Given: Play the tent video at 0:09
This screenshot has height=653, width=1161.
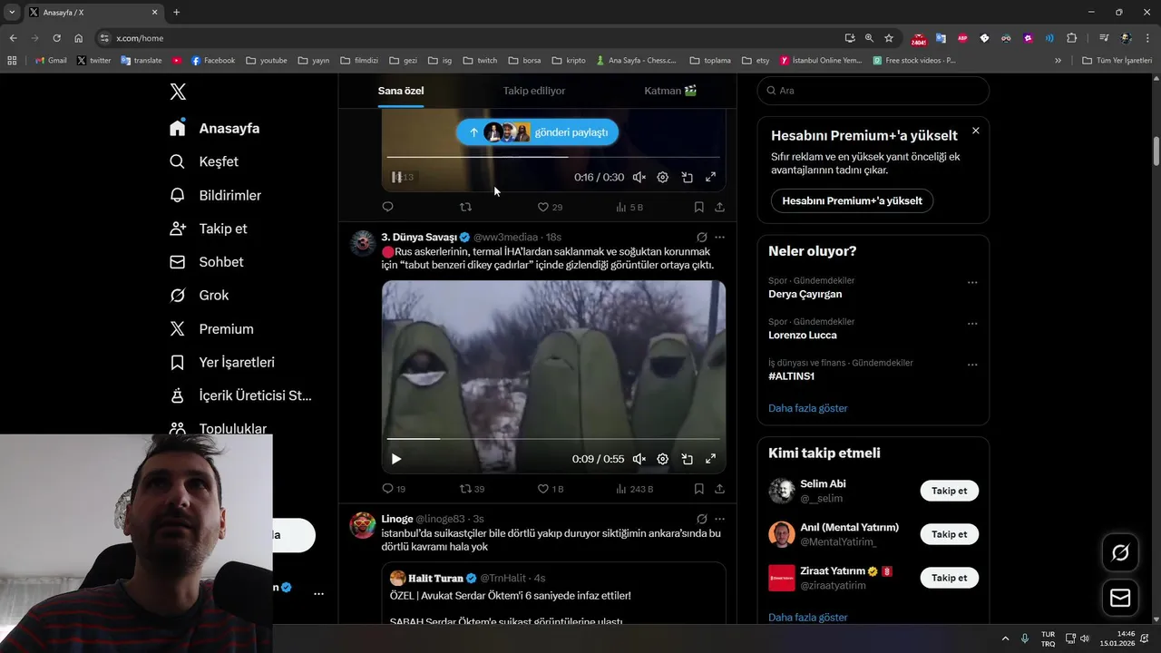Looking at the screenshot, I should tap(396, 459).
